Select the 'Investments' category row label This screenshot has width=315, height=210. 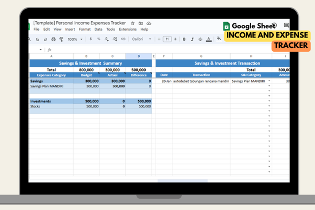pos(52,101)
